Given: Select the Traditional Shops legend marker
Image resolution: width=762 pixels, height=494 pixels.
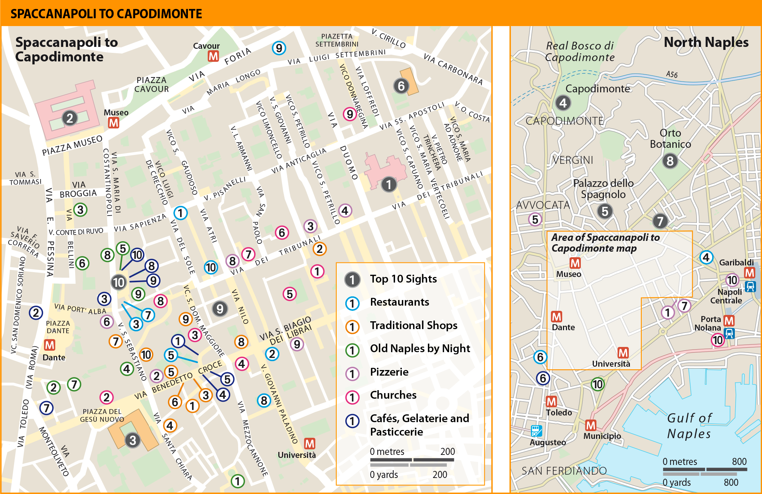Looking at the screenshot, I should coord(352,326).
